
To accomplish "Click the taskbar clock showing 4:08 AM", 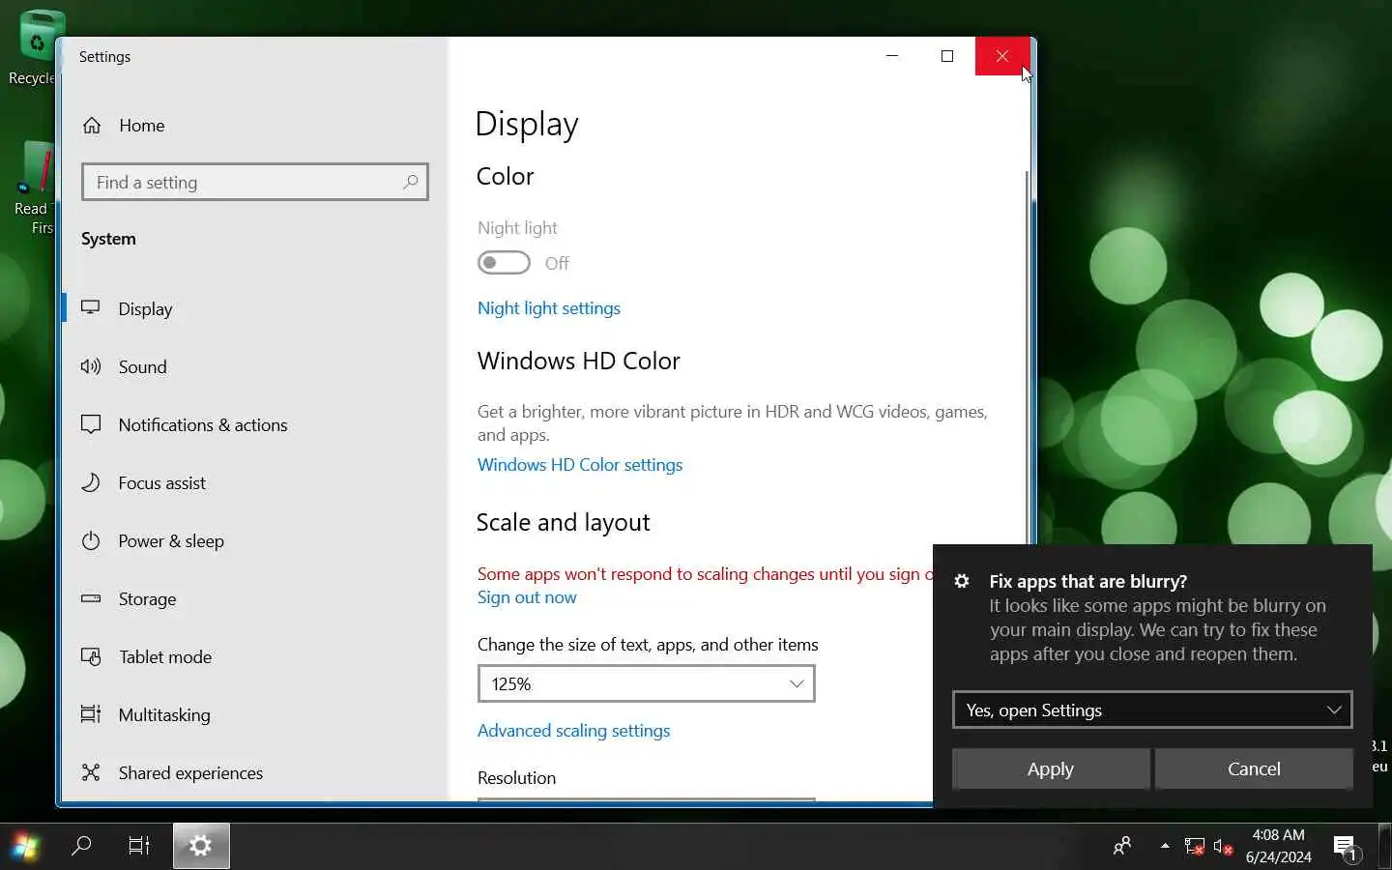I will [1278, 846].
